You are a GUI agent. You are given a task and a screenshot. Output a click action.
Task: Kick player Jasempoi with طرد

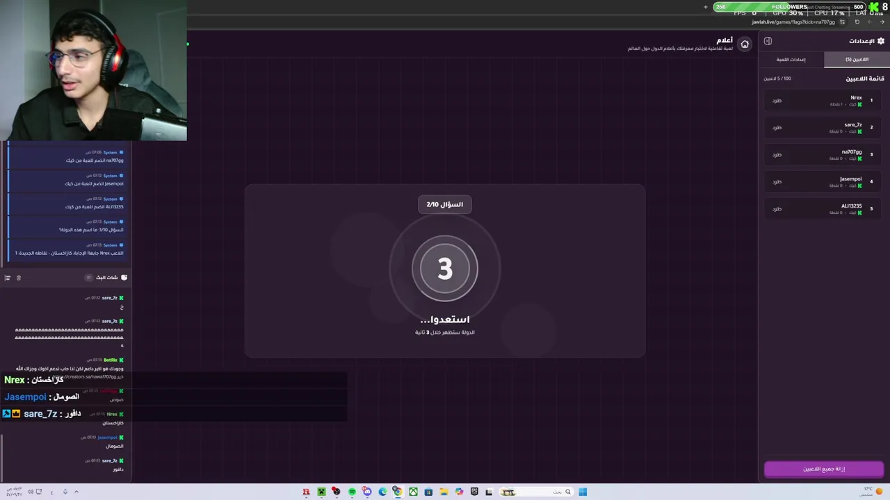[777, 182]
